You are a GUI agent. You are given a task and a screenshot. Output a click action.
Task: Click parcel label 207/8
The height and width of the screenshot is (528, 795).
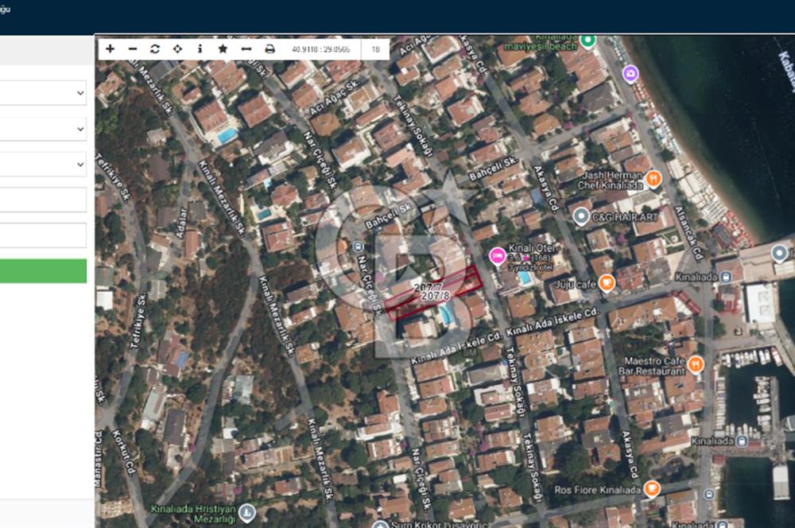[x=435, y=296]
